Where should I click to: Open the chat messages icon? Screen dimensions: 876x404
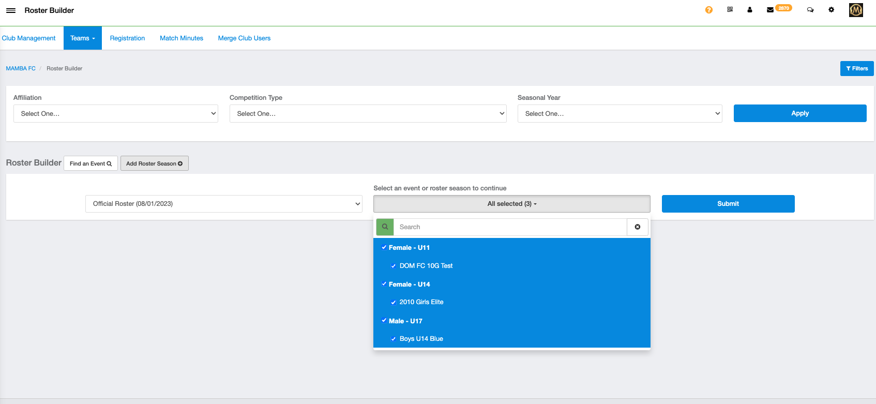coord(810,10)
